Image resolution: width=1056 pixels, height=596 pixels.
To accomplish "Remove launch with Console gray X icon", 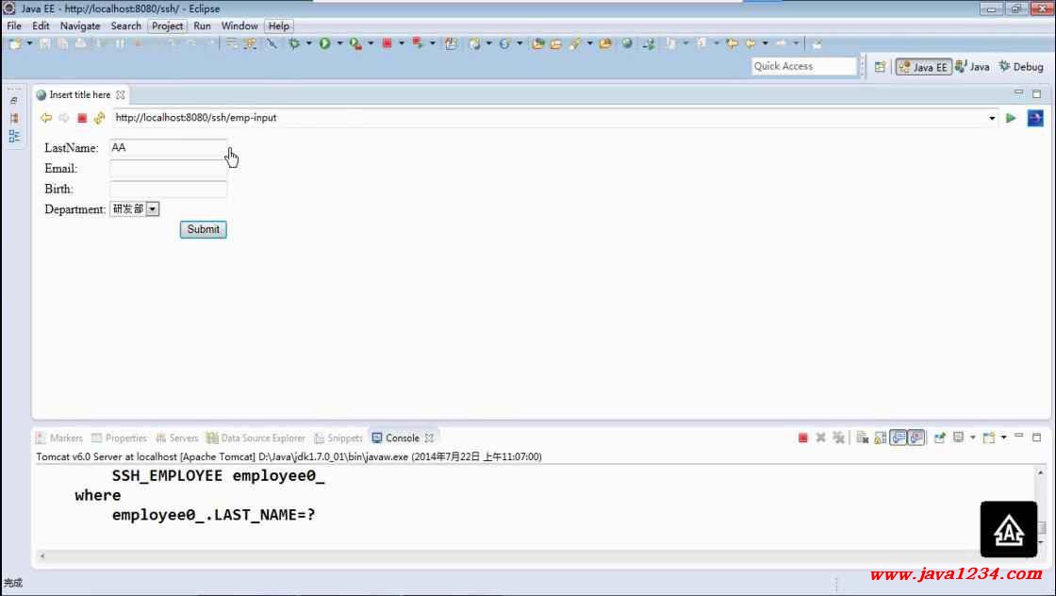I will (x=820, y=438).
